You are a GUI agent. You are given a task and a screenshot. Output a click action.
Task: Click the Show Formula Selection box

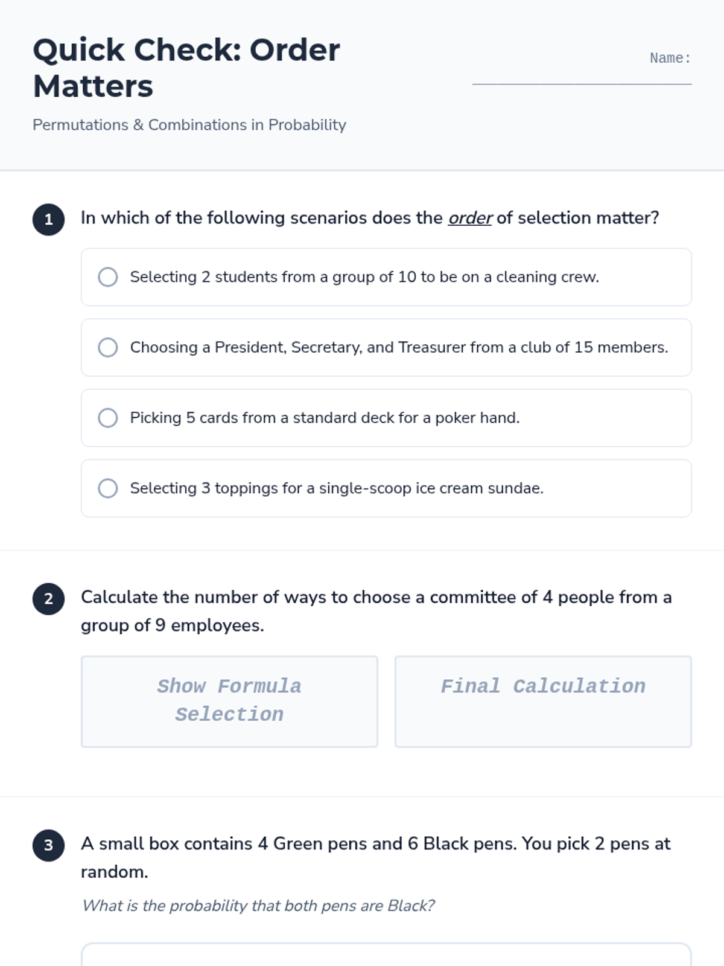pyautogui.click(x=229, y=701)
